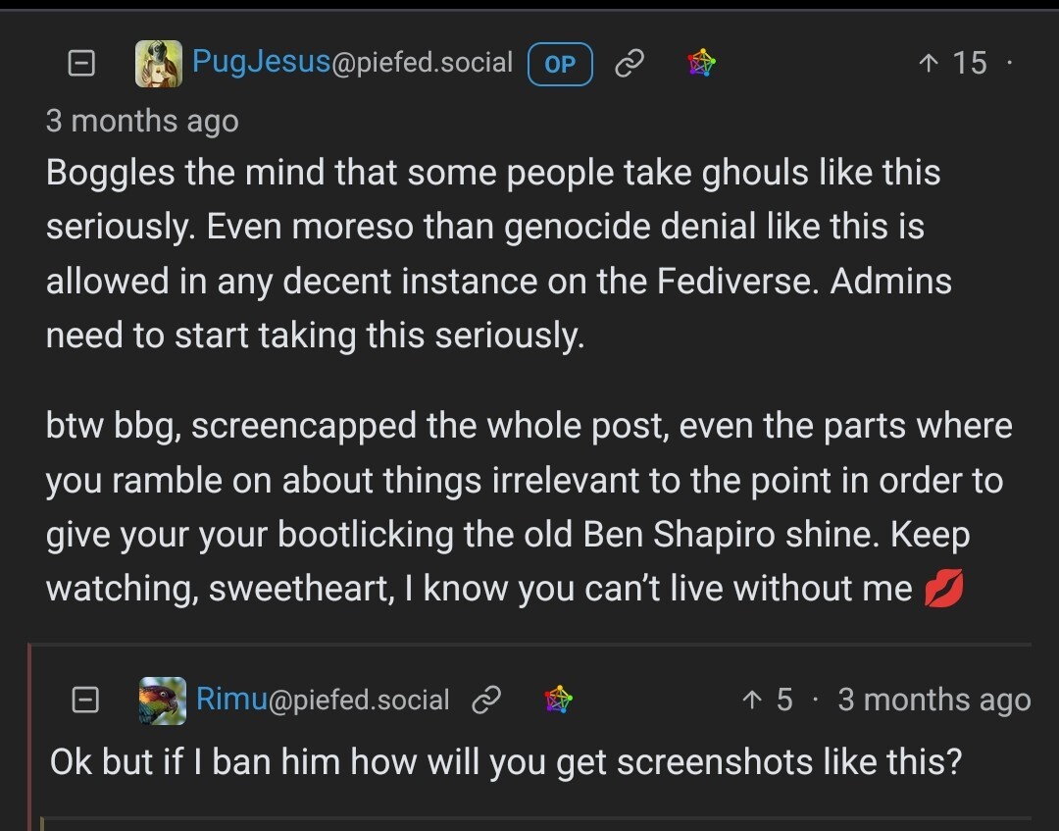The image size is (1059, 831).
Task: Open PugJesus's avatar image
Action: (x=159, y=64)
